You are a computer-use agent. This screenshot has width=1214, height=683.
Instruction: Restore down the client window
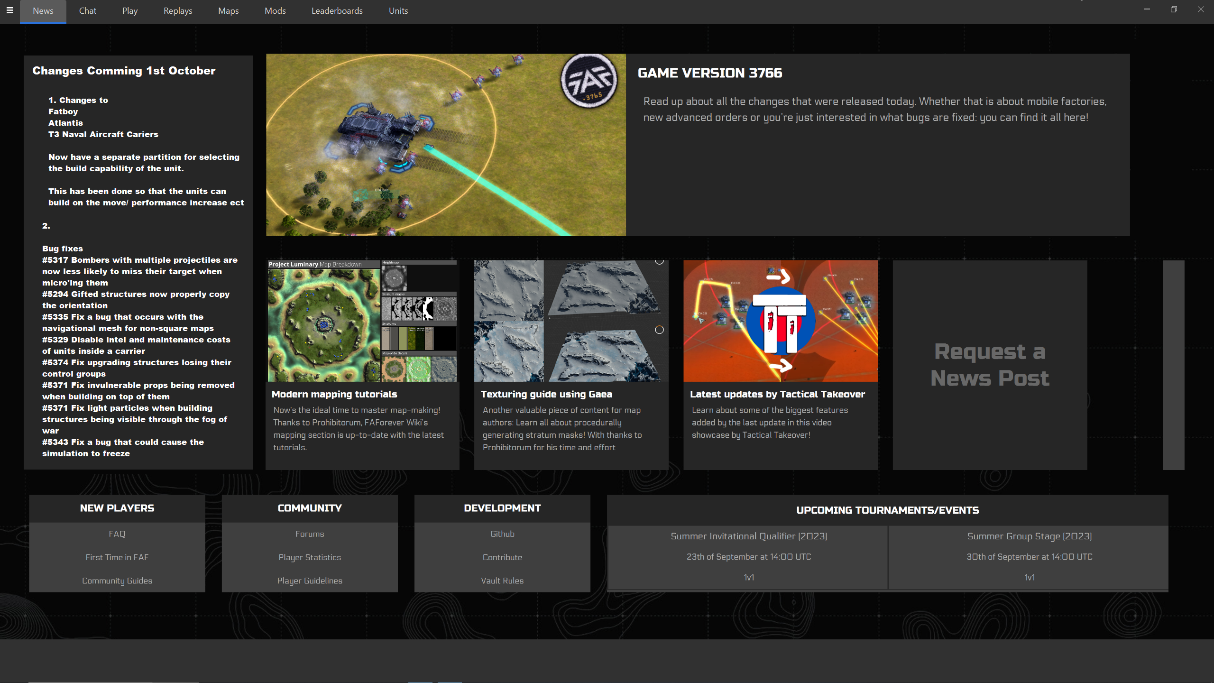[1174, 9]
